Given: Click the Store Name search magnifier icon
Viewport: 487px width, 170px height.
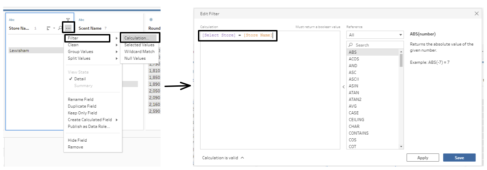Looking at the screenshot, I should [60, 28].
